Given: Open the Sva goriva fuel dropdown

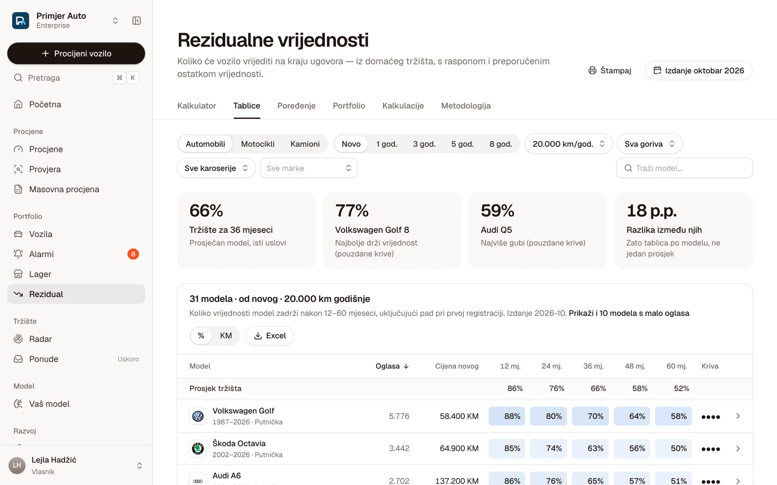Looking at the screenshot, I should pyautogui.click(x=650, y=144).
